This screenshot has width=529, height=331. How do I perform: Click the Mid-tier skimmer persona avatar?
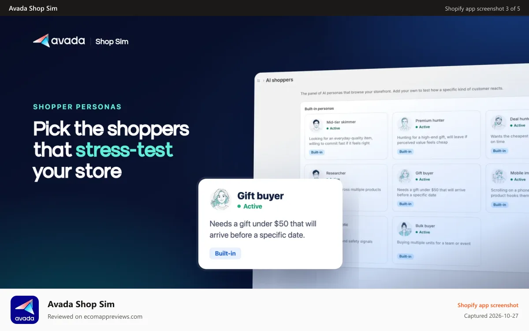pos(316,125)
